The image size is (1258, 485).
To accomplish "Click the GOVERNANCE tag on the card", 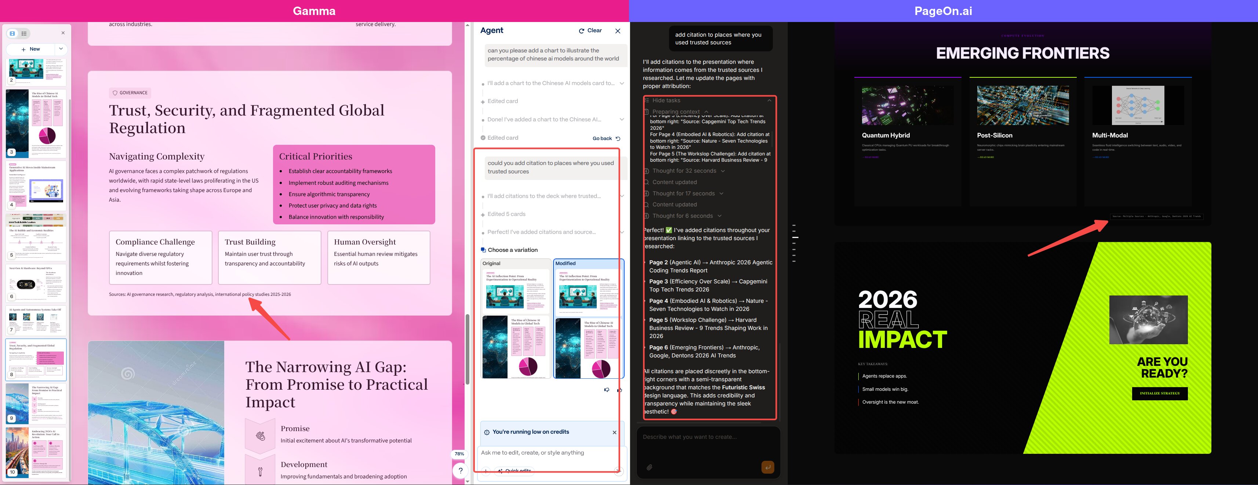I will click(x=130, y=93).
